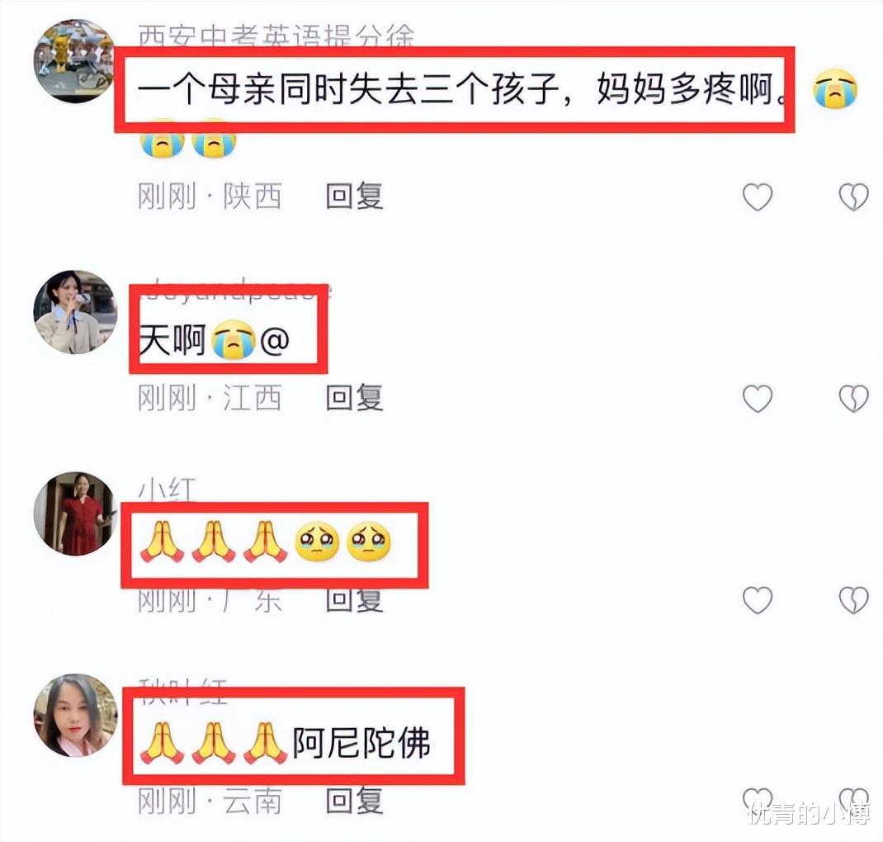Viewport: 883px width, 842px height.
Task: Like the 天啊 comment from 江西
Action: tap(758, 399)
